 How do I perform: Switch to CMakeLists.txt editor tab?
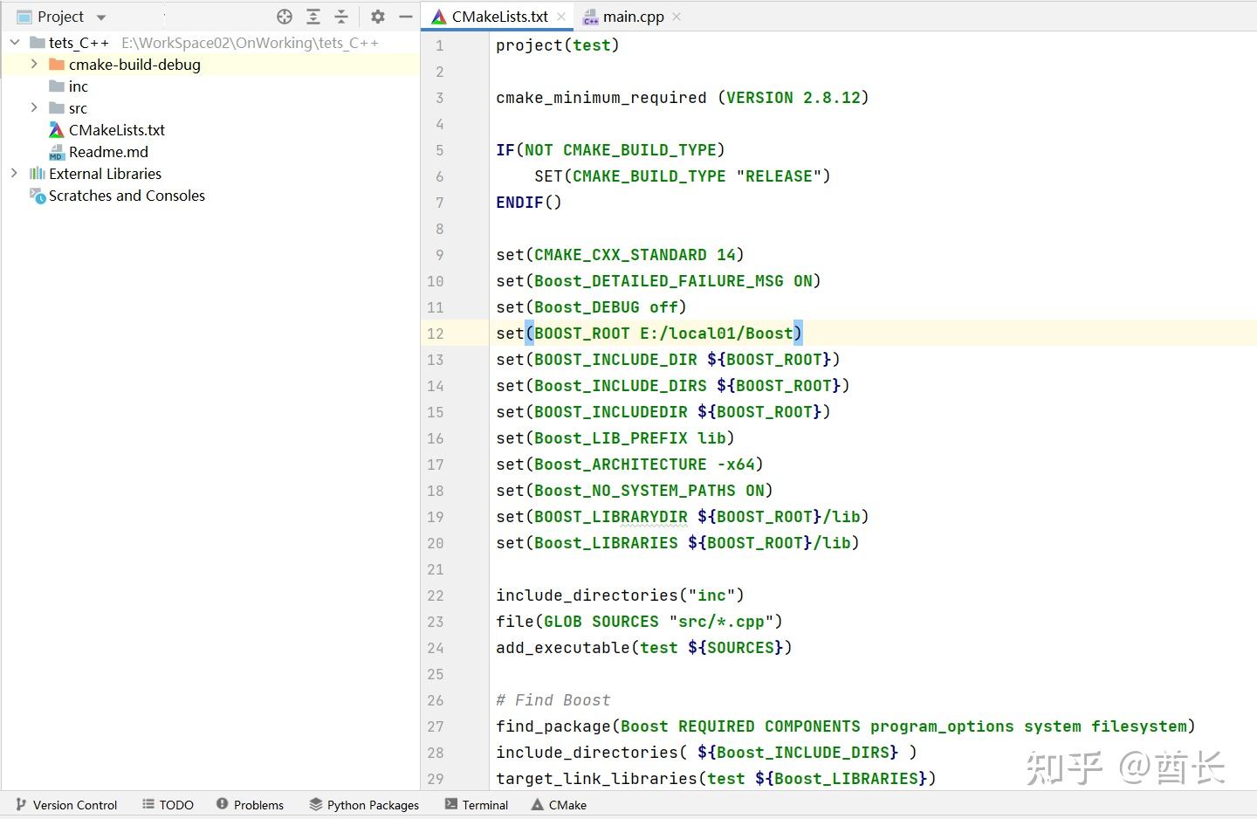499,17
